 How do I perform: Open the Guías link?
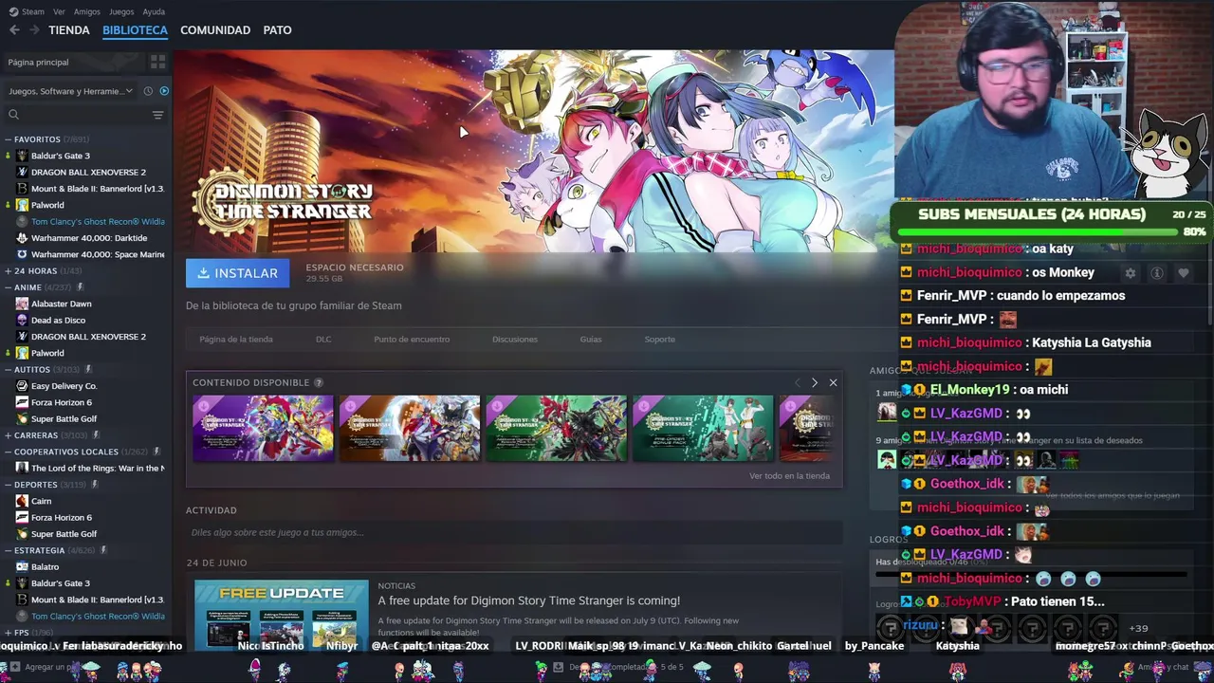pos(591,340)
